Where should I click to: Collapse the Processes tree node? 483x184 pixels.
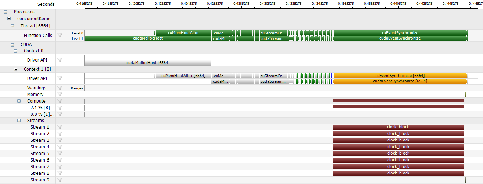pyautogui.click(x=6, y=12)
